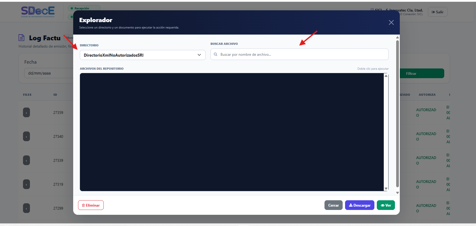476x226 pixels.
Task: Expand files for row 27340
Action: pos(26,136)
